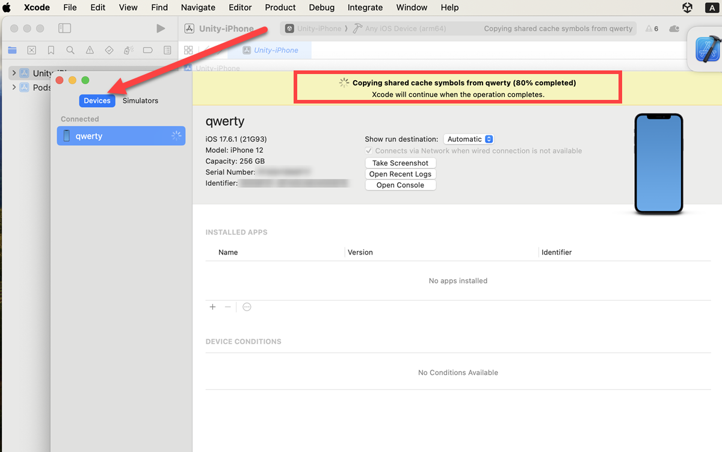Click the Unity icon in the menu bar
722x452 pixels.
[688, 7]
